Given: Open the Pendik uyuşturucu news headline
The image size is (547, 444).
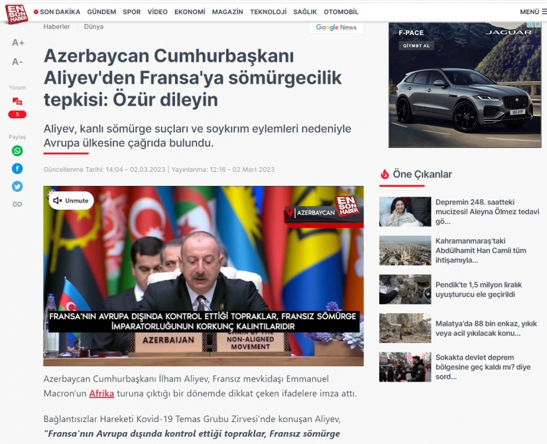Looking at the screenshot, I should pyautogui.click(x=479, y=289).
